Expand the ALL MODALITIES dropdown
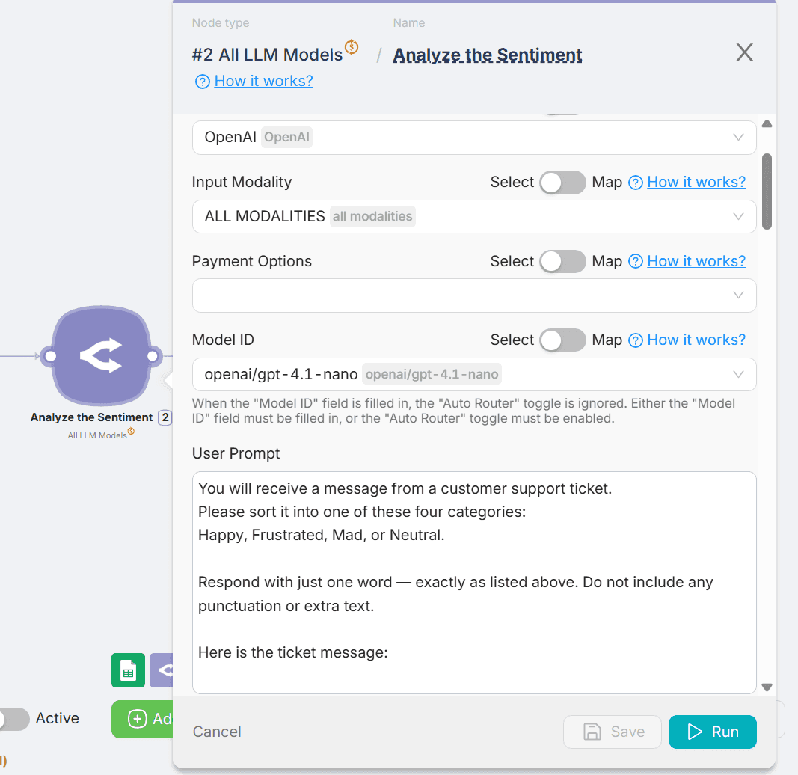This screenshot has height=775, width=798. click(473, 217)
